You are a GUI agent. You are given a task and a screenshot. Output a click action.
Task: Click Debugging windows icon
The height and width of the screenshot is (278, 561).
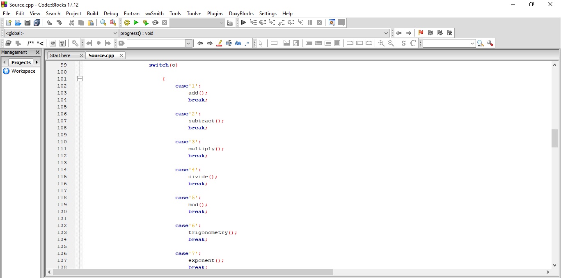click(332, 23)
